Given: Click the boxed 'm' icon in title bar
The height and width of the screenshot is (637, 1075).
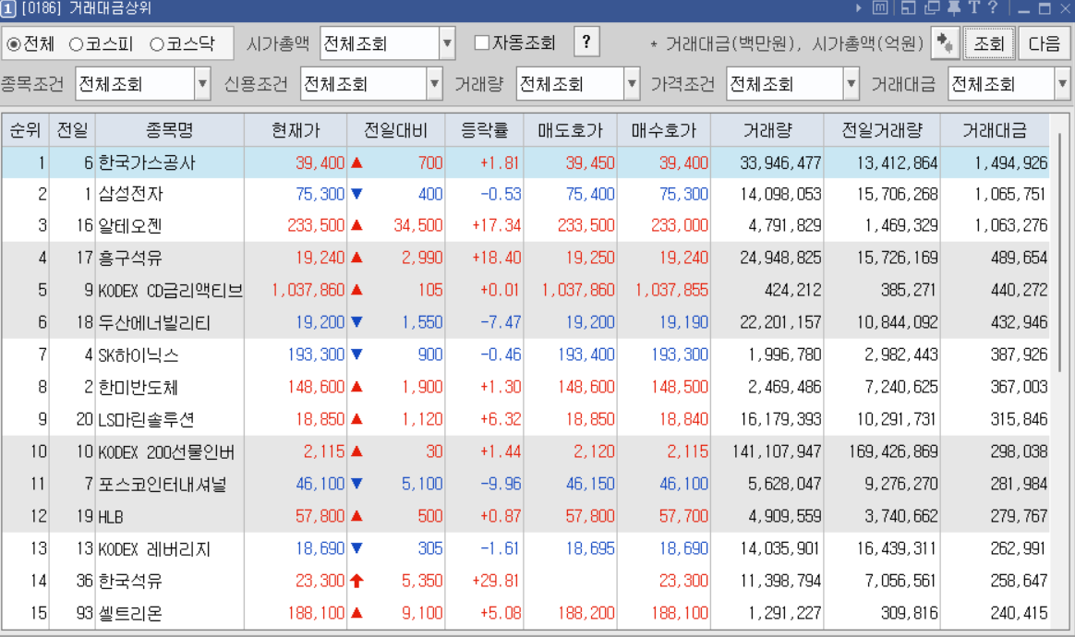Looking at the screenshot, I should 880,8.
